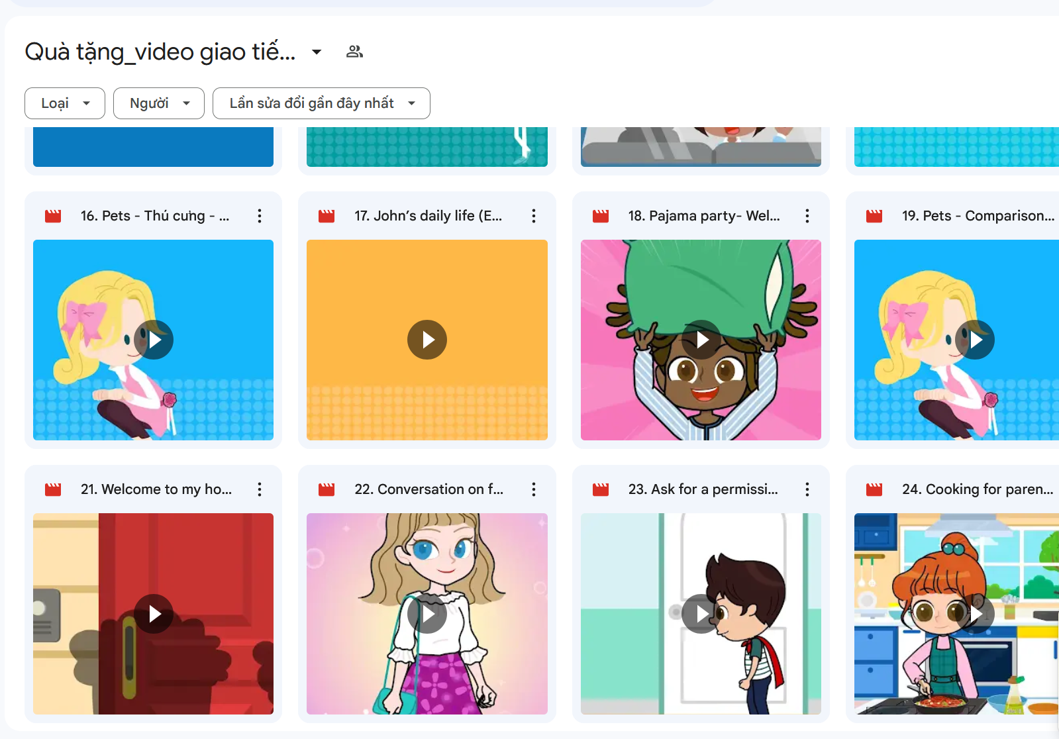Open more options for 21. Welcome to my home
Viewport: 1059px width, 739px height.
point(260,489)
